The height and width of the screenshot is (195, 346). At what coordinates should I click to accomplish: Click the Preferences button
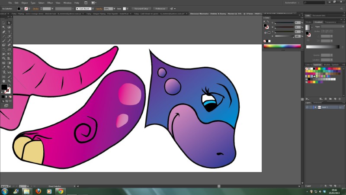pos(160,8)
